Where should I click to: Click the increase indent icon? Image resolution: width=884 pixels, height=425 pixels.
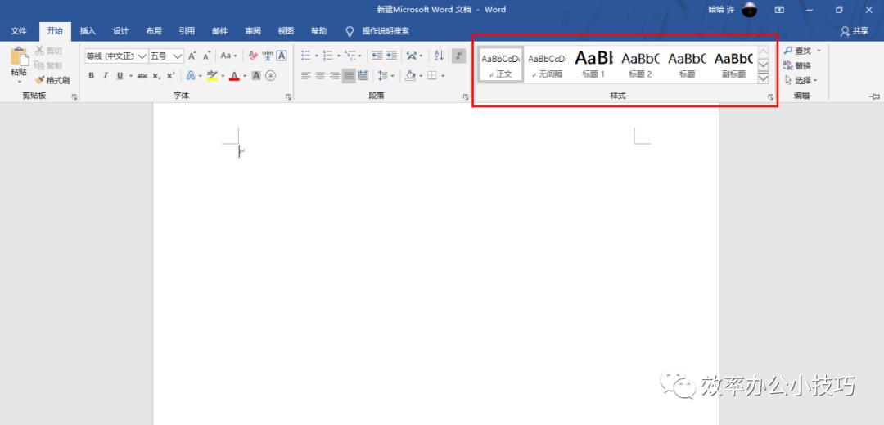click(391, 56)
